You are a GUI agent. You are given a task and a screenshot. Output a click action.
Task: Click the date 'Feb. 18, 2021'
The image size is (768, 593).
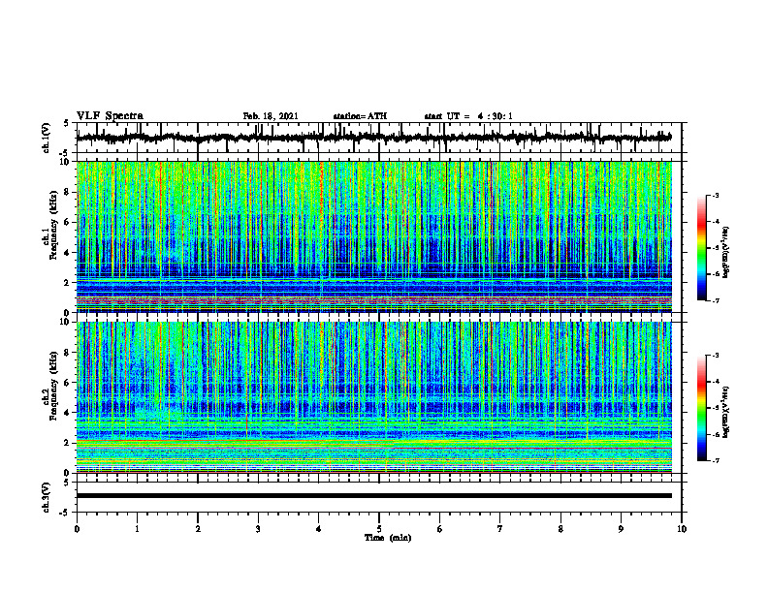click(271, 116)
